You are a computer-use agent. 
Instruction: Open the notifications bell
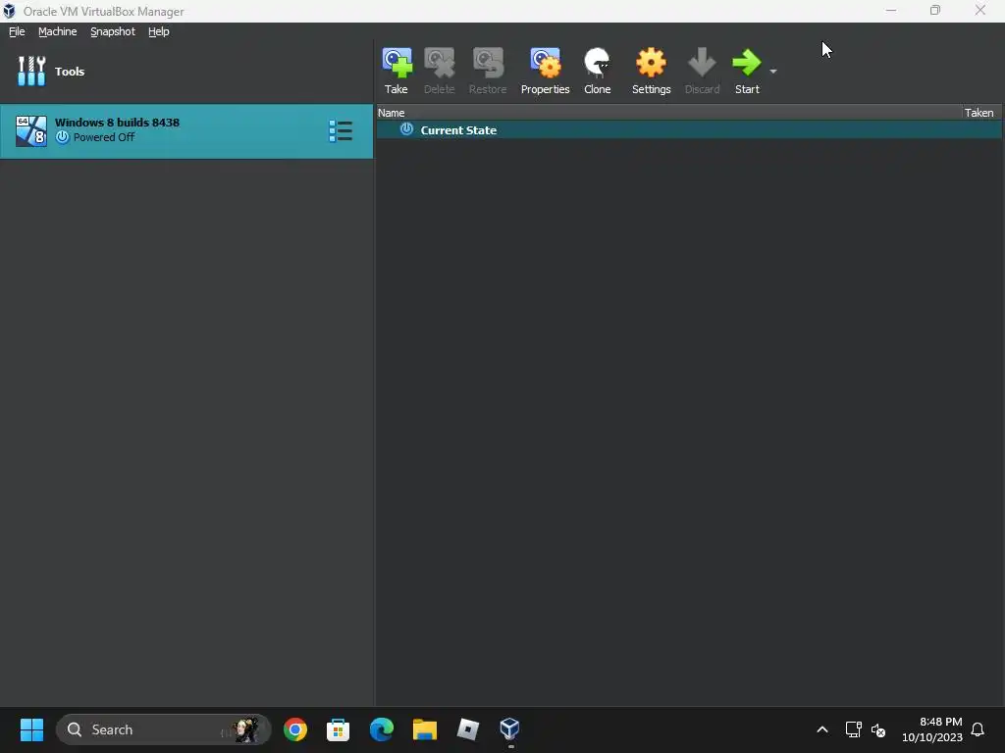click(x=978, y=729)
